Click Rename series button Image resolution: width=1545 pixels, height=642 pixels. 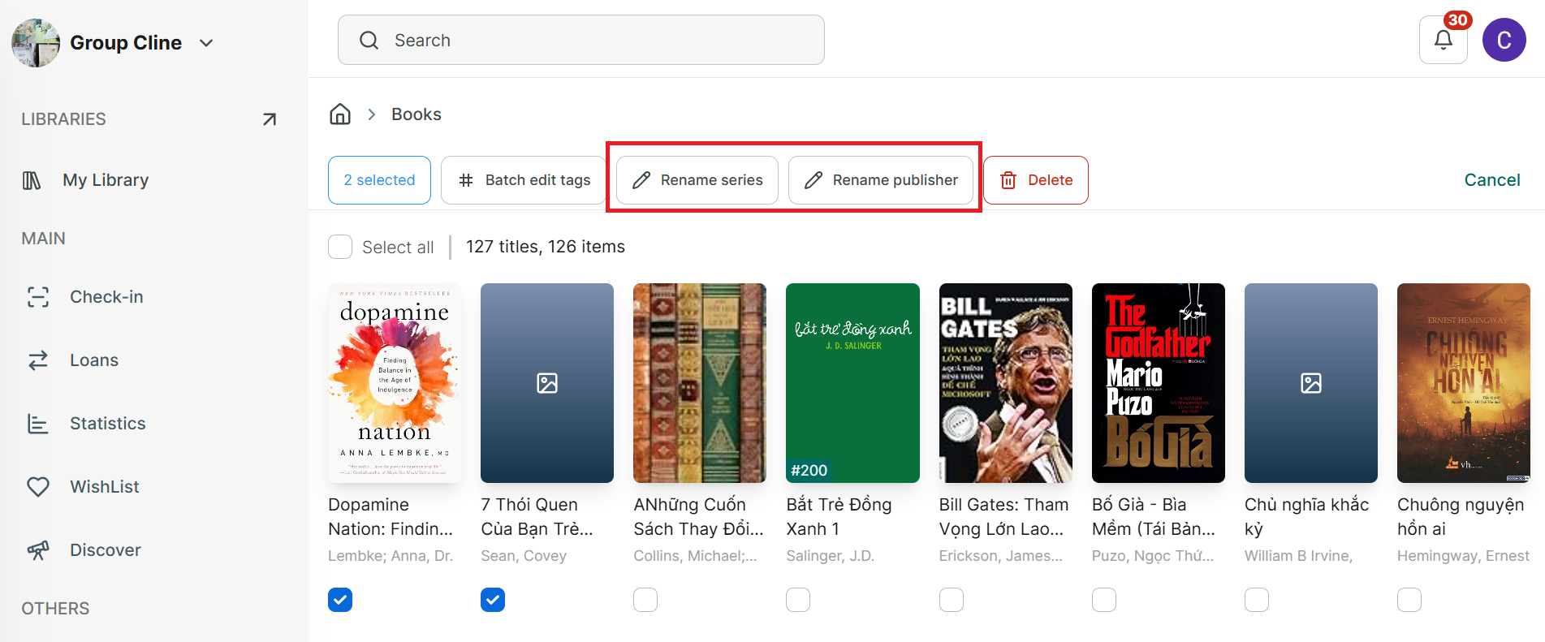click(x=697, y=180)
